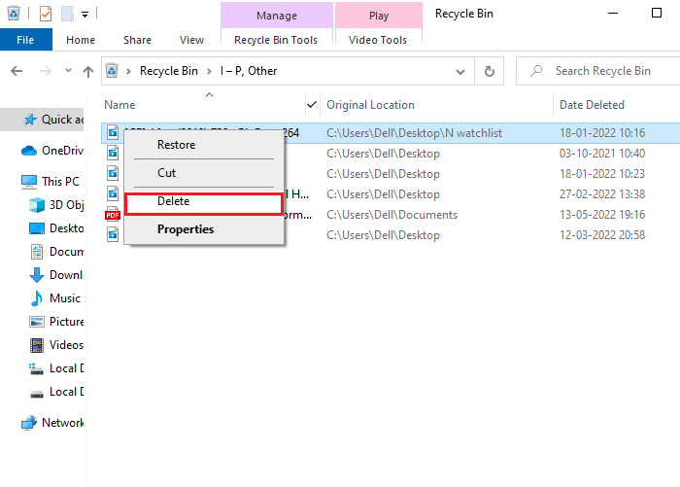Open 3D Objects folder in sidebar
Screen dimensions: 680x487
[x=56, y=205]
